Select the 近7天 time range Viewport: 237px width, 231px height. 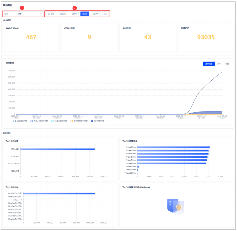[x=85, y=14]
